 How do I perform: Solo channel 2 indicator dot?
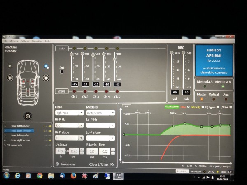click(85, 48)
